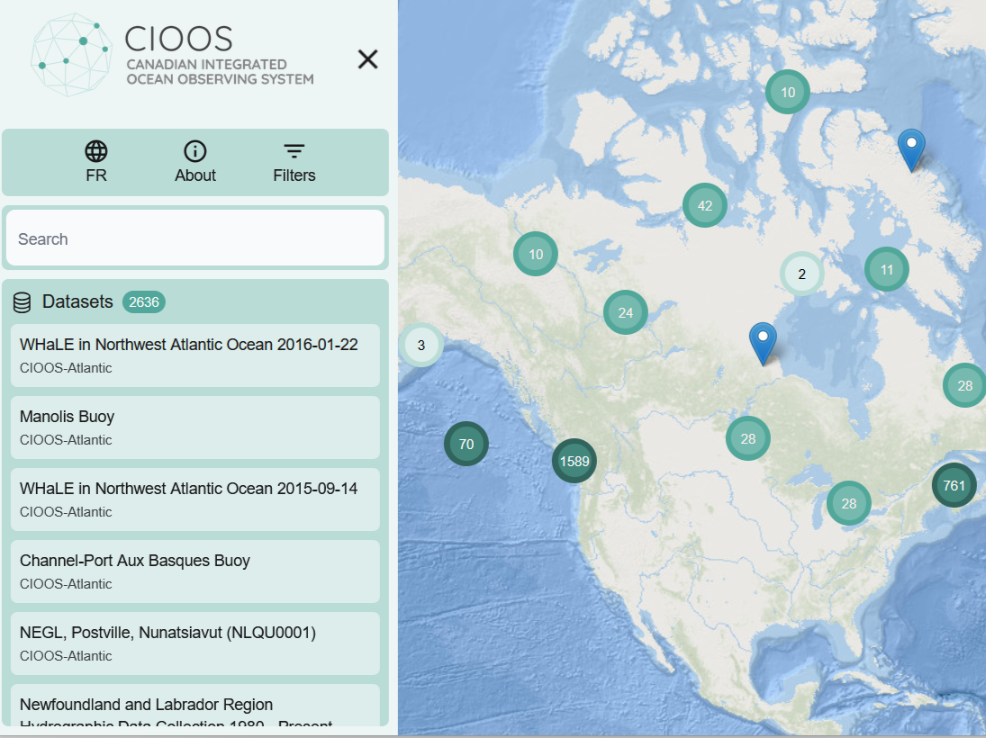Screen dimensions: 986x738
Task: Click the 42 cluster marker
Action: tap(705, 206)
